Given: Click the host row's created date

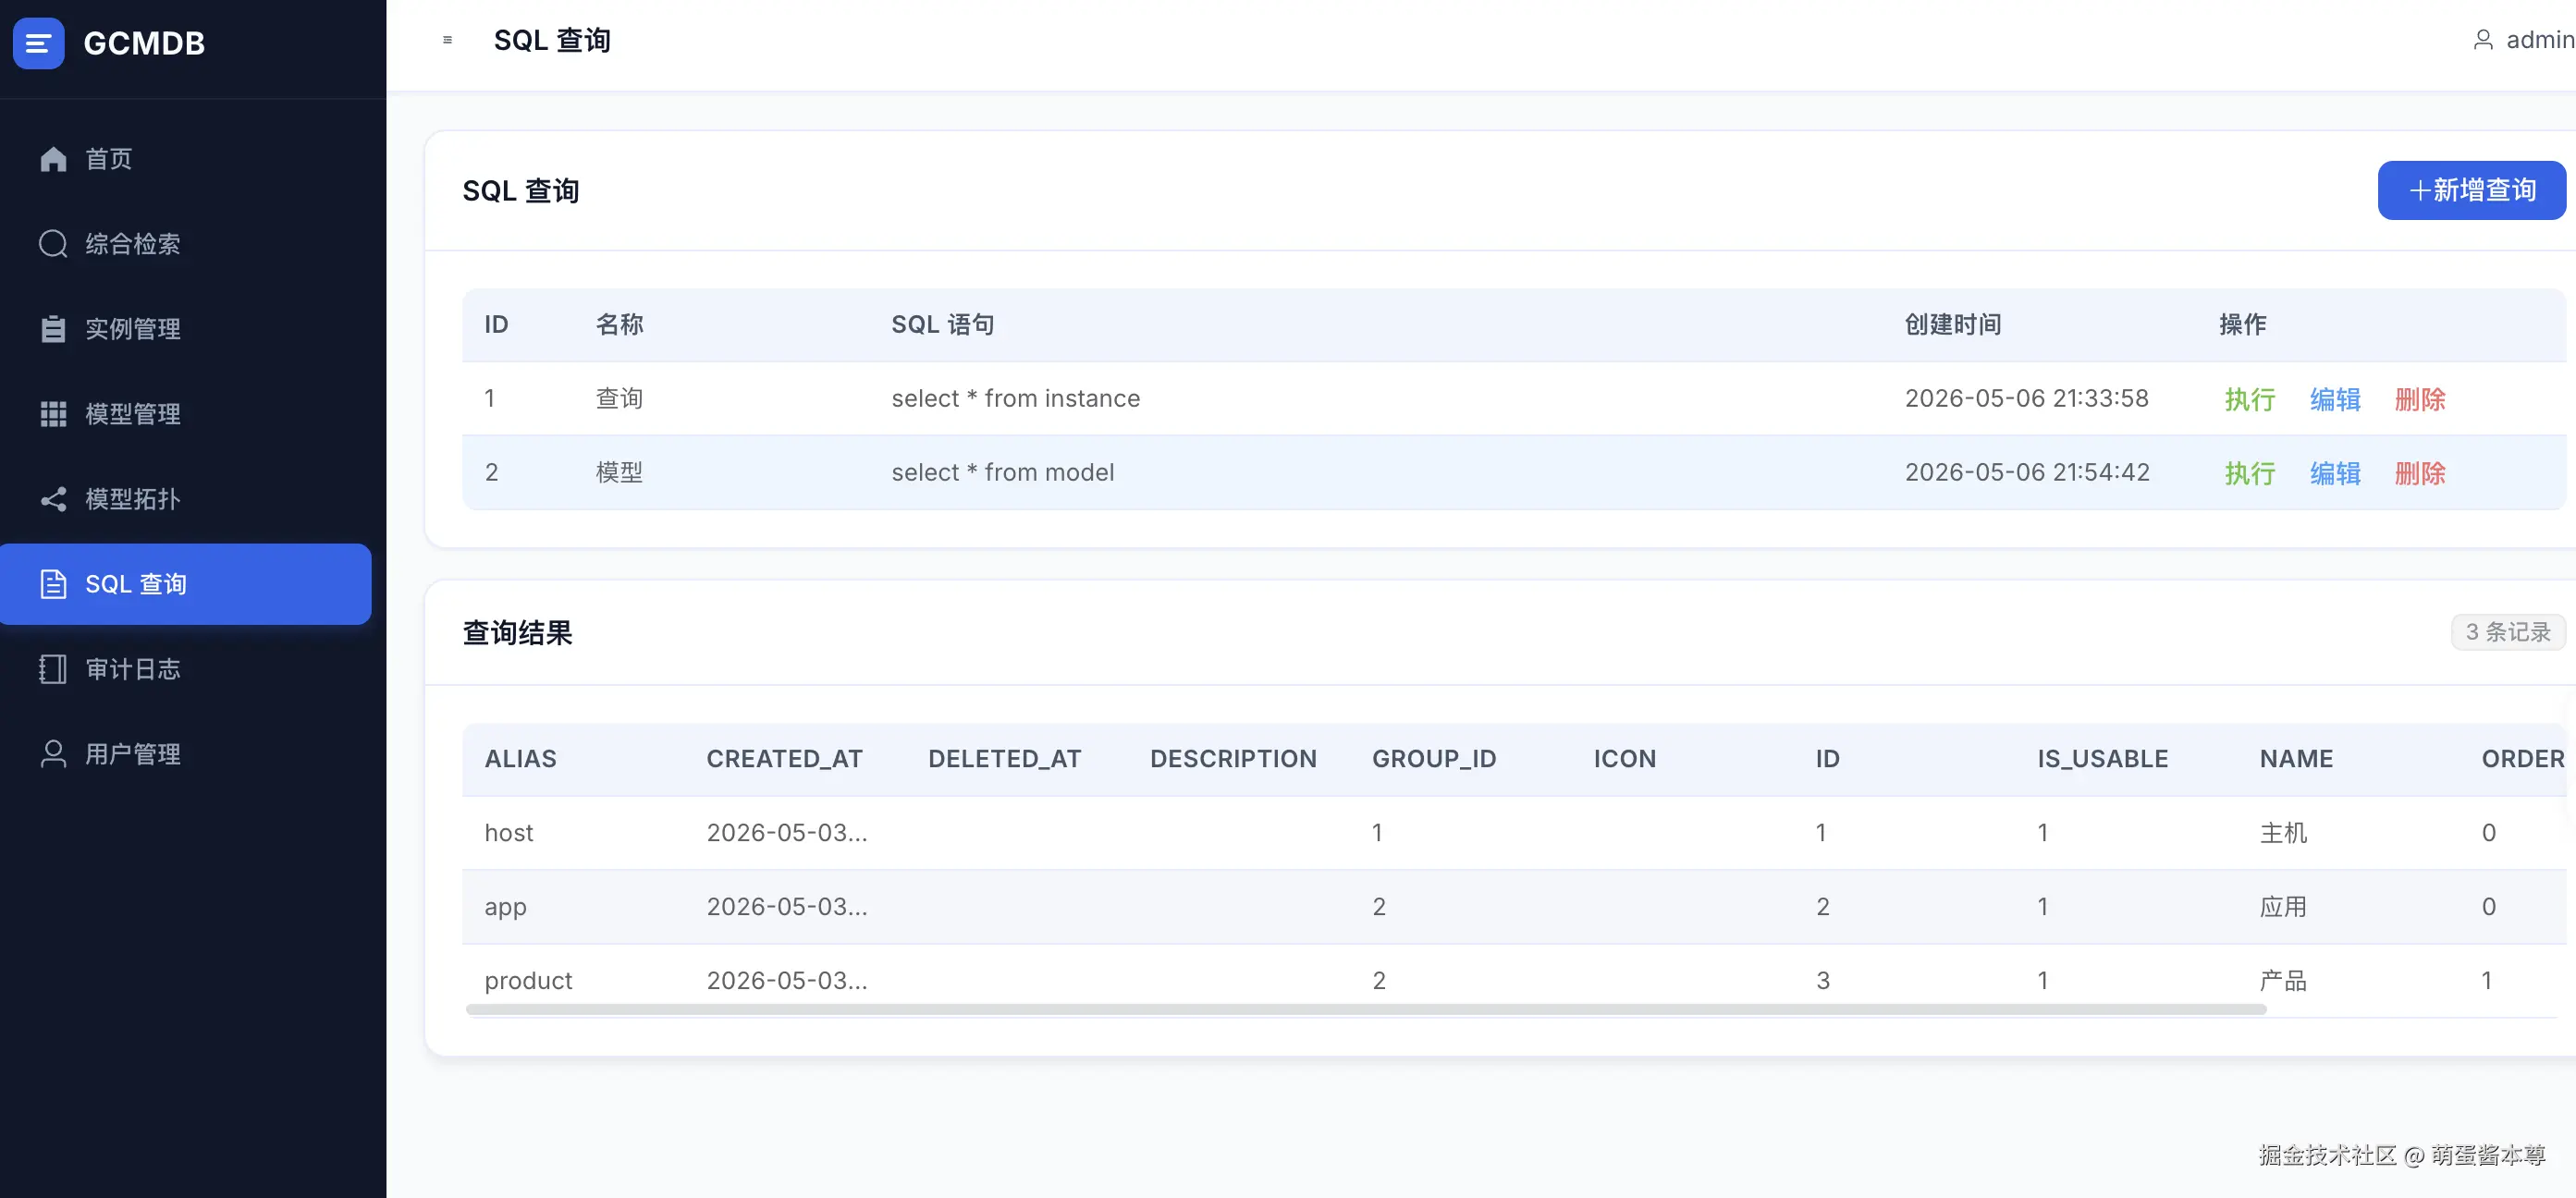Looking at the screenshot, I should coord(786,833).
